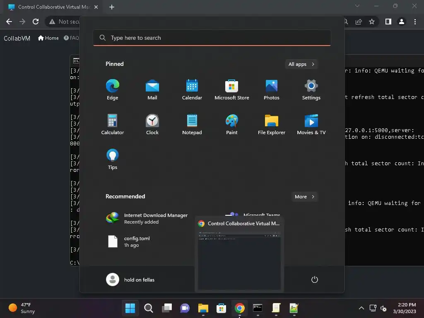Screen dimensions: 424x318
Task: Open taskbar Search icon
Action: pyautogui.click(x=149, y=308)
